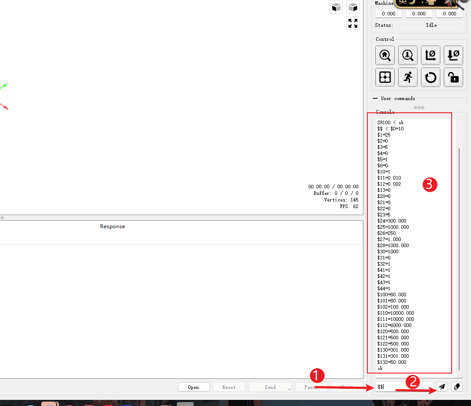Clear the console with the eraser icon

pyautogui.click(x=457, y=387)
